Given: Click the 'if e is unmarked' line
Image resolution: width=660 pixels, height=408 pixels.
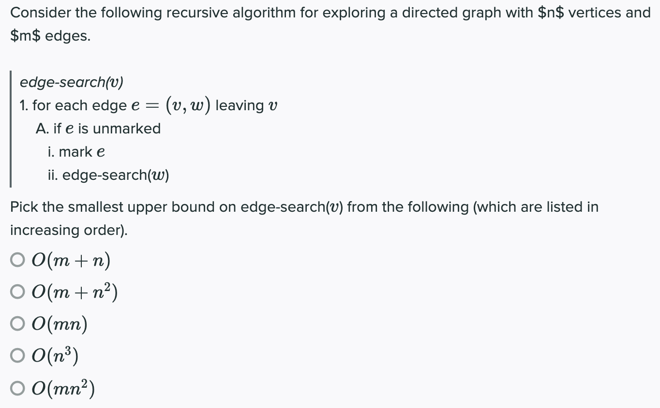Looking at the screenshot, I should (98, 129).
